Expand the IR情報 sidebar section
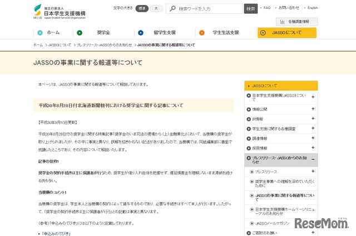Viewport: 356px width, 236px height. coord(313,119)
